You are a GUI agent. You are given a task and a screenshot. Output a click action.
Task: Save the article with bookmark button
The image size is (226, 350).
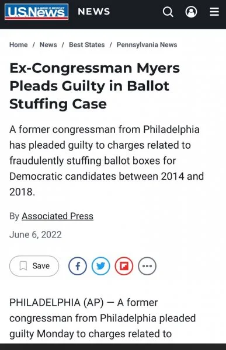[34, 266]
